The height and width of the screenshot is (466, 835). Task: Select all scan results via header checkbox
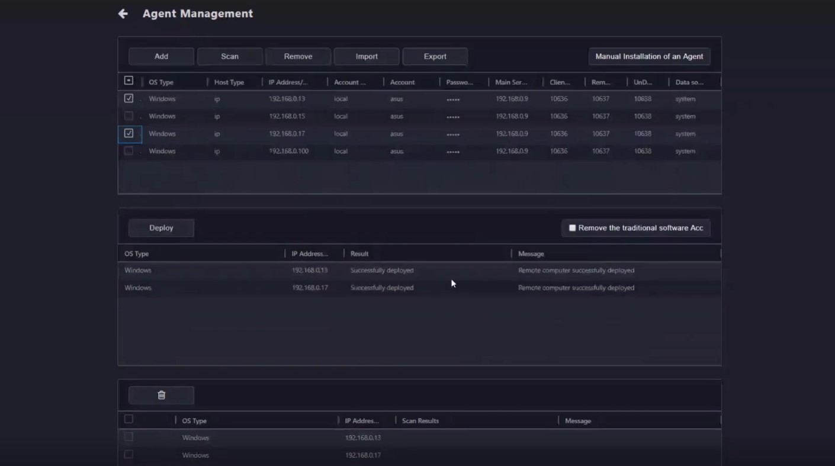[129, 419]
